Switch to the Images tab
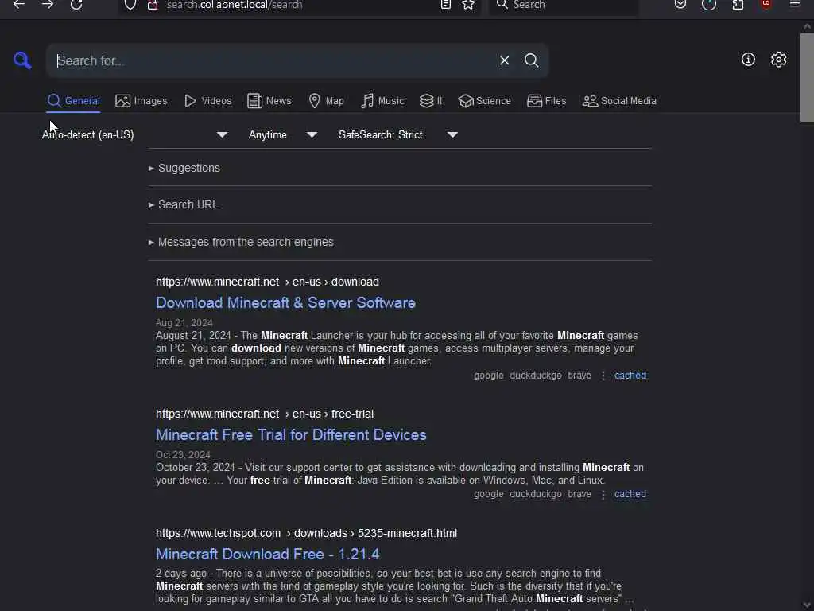The image size is (814, 611). [x=141, y=101]
